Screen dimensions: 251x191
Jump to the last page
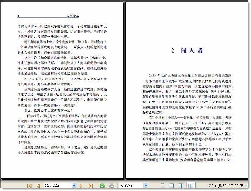pos(91,186)
